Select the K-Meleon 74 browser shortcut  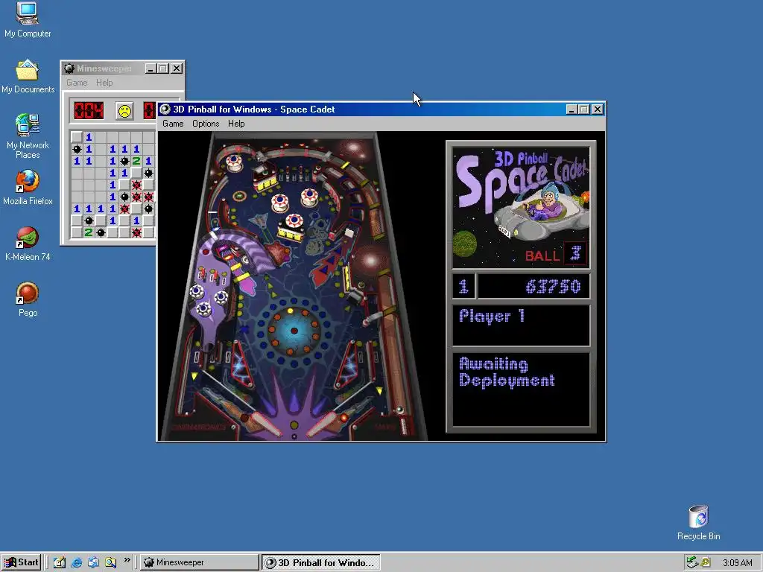[x=28, y=244]
